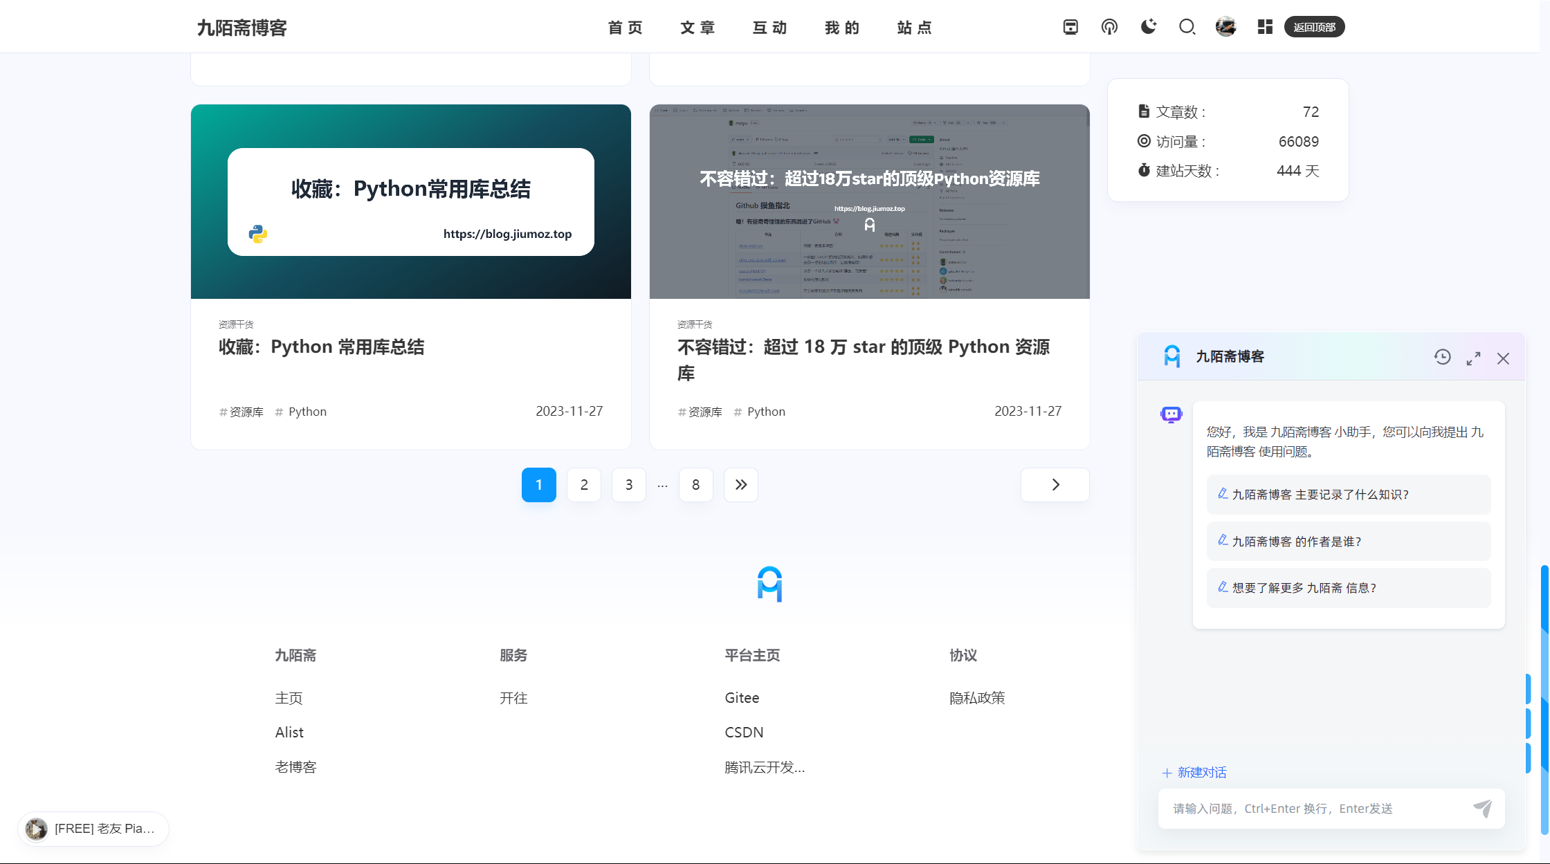
Task: Open Python常用库总结 cover thumbnail
Action: pos(411,201)
